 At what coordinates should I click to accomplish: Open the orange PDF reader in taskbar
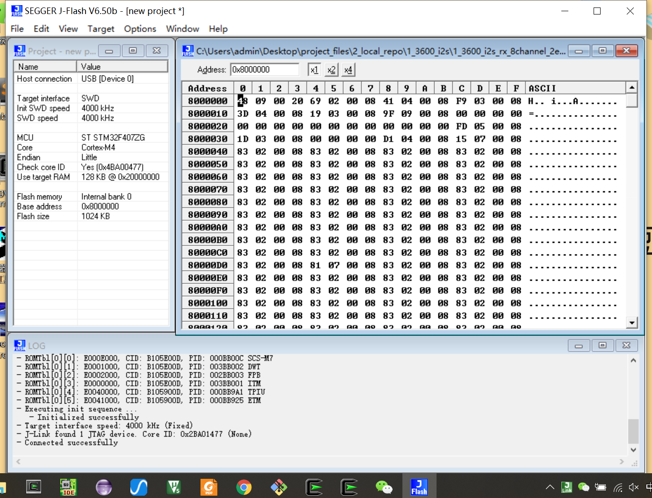click(x=209, y=487)
